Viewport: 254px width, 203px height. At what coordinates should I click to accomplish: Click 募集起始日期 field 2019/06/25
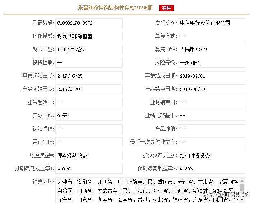pyautogui.click(x=89, y=76)
